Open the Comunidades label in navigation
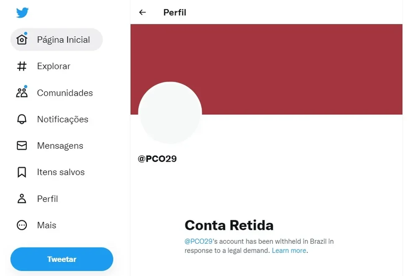The image size is (412, 276). coord(65,93)
